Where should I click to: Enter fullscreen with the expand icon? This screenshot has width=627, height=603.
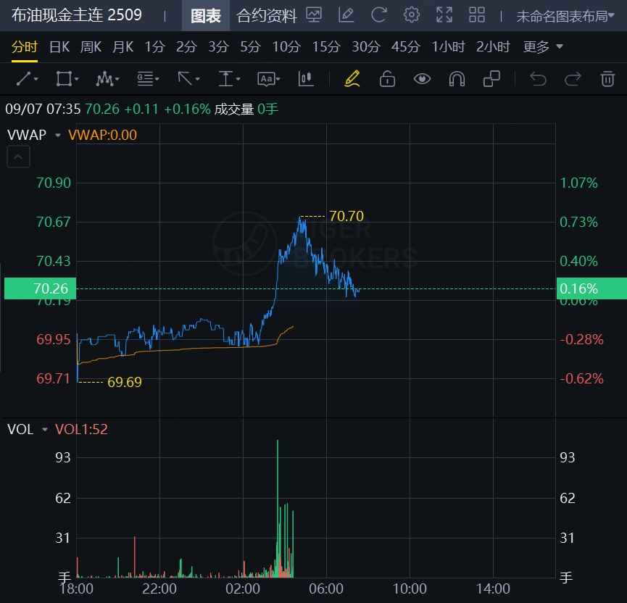tap(444, 15)
